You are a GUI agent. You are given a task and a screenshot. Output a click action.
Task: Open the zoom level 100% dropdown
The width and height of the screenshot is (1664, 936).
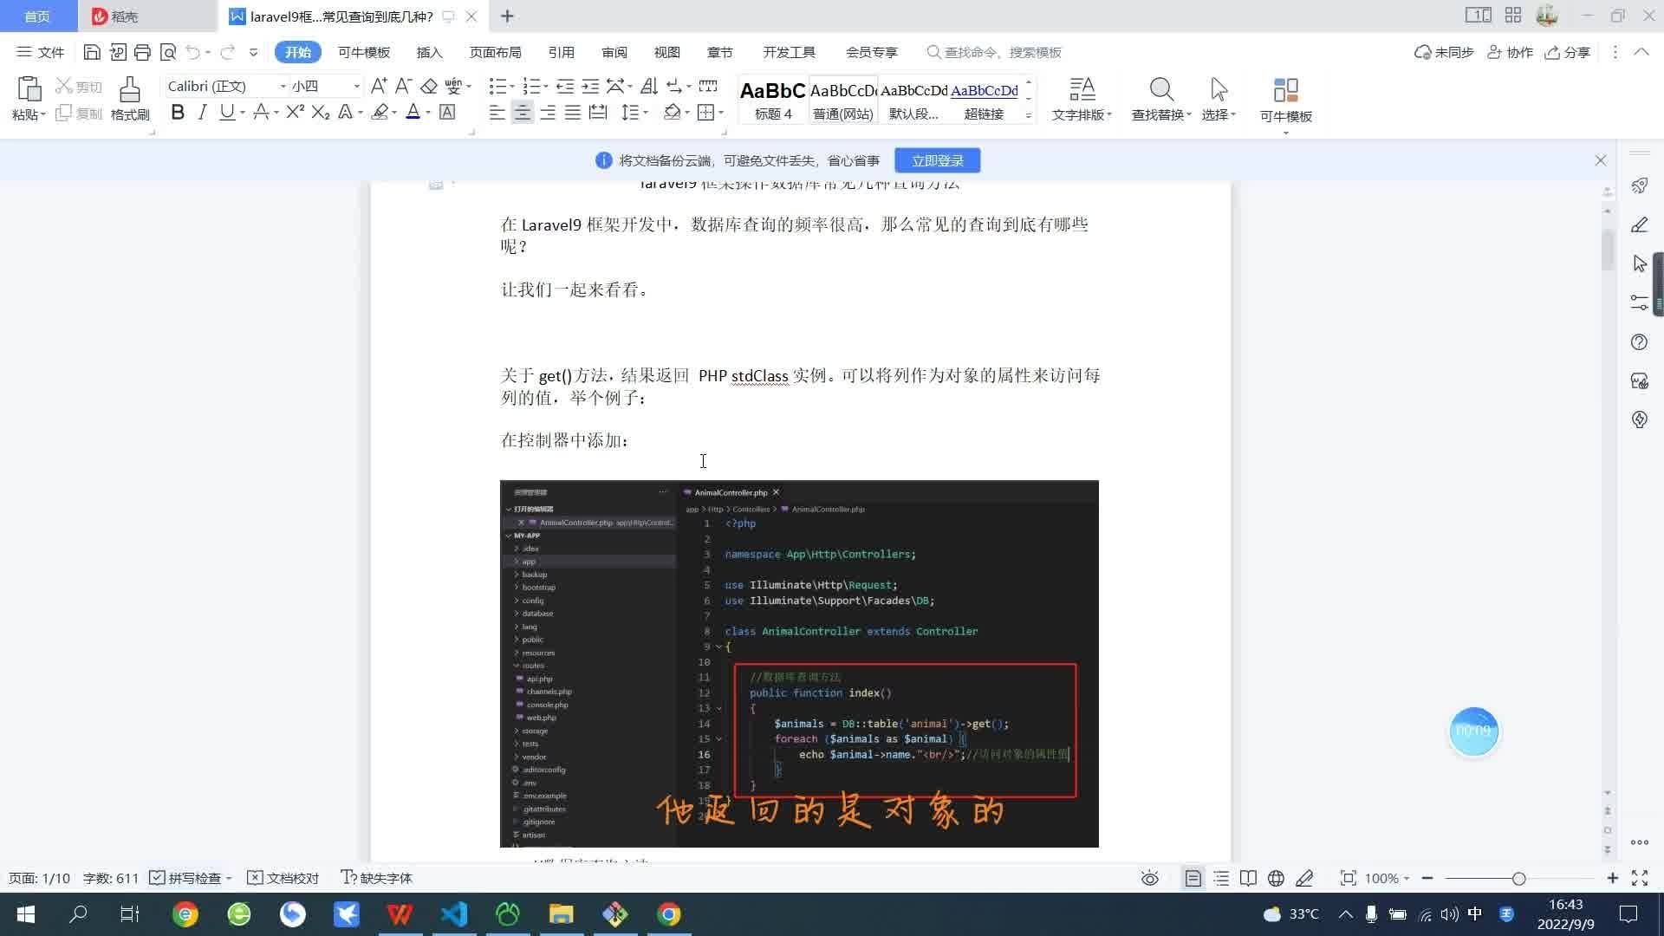point(1388,878)
